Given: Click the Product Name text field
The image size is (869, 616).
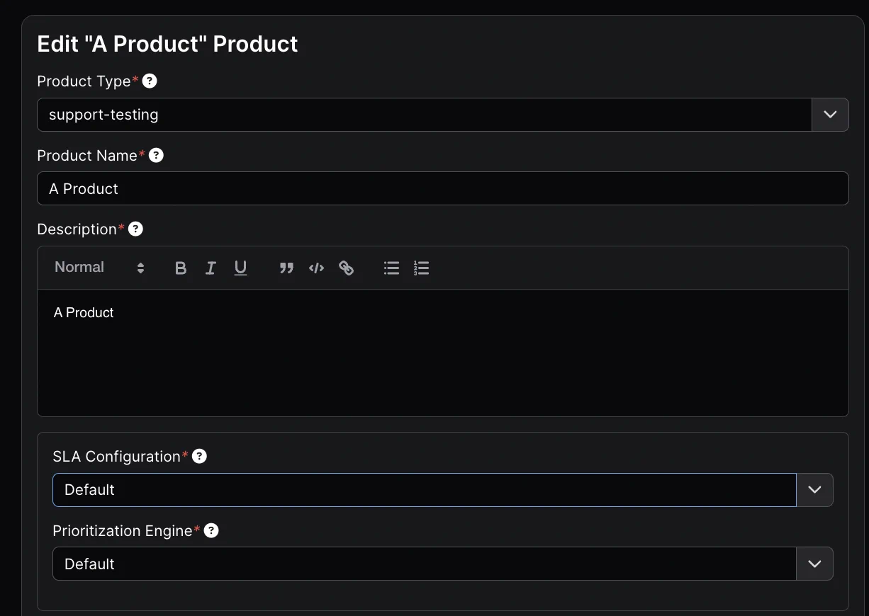Looking at the screenshot, I should click(442, 188).
